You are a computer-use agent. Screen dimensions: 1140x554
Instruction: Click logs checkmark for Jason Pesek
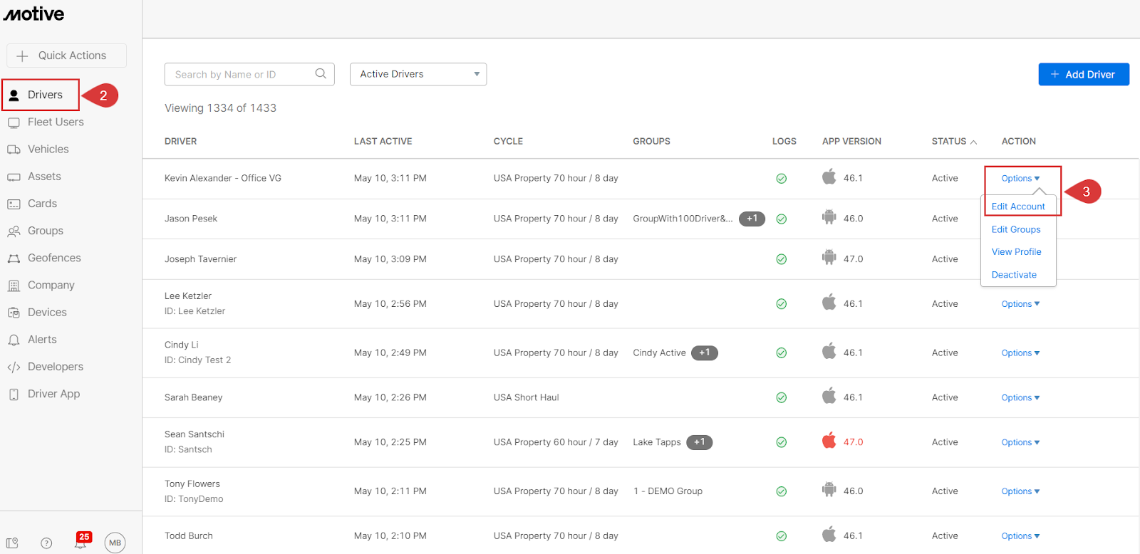click(x=781, y=219)
